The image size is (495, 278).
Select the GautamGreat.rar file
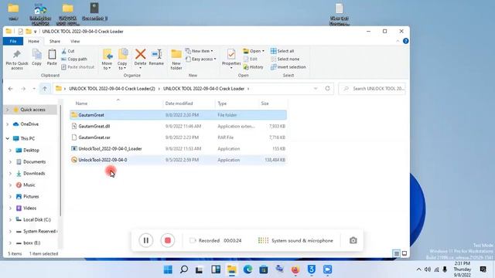point(178,137)
